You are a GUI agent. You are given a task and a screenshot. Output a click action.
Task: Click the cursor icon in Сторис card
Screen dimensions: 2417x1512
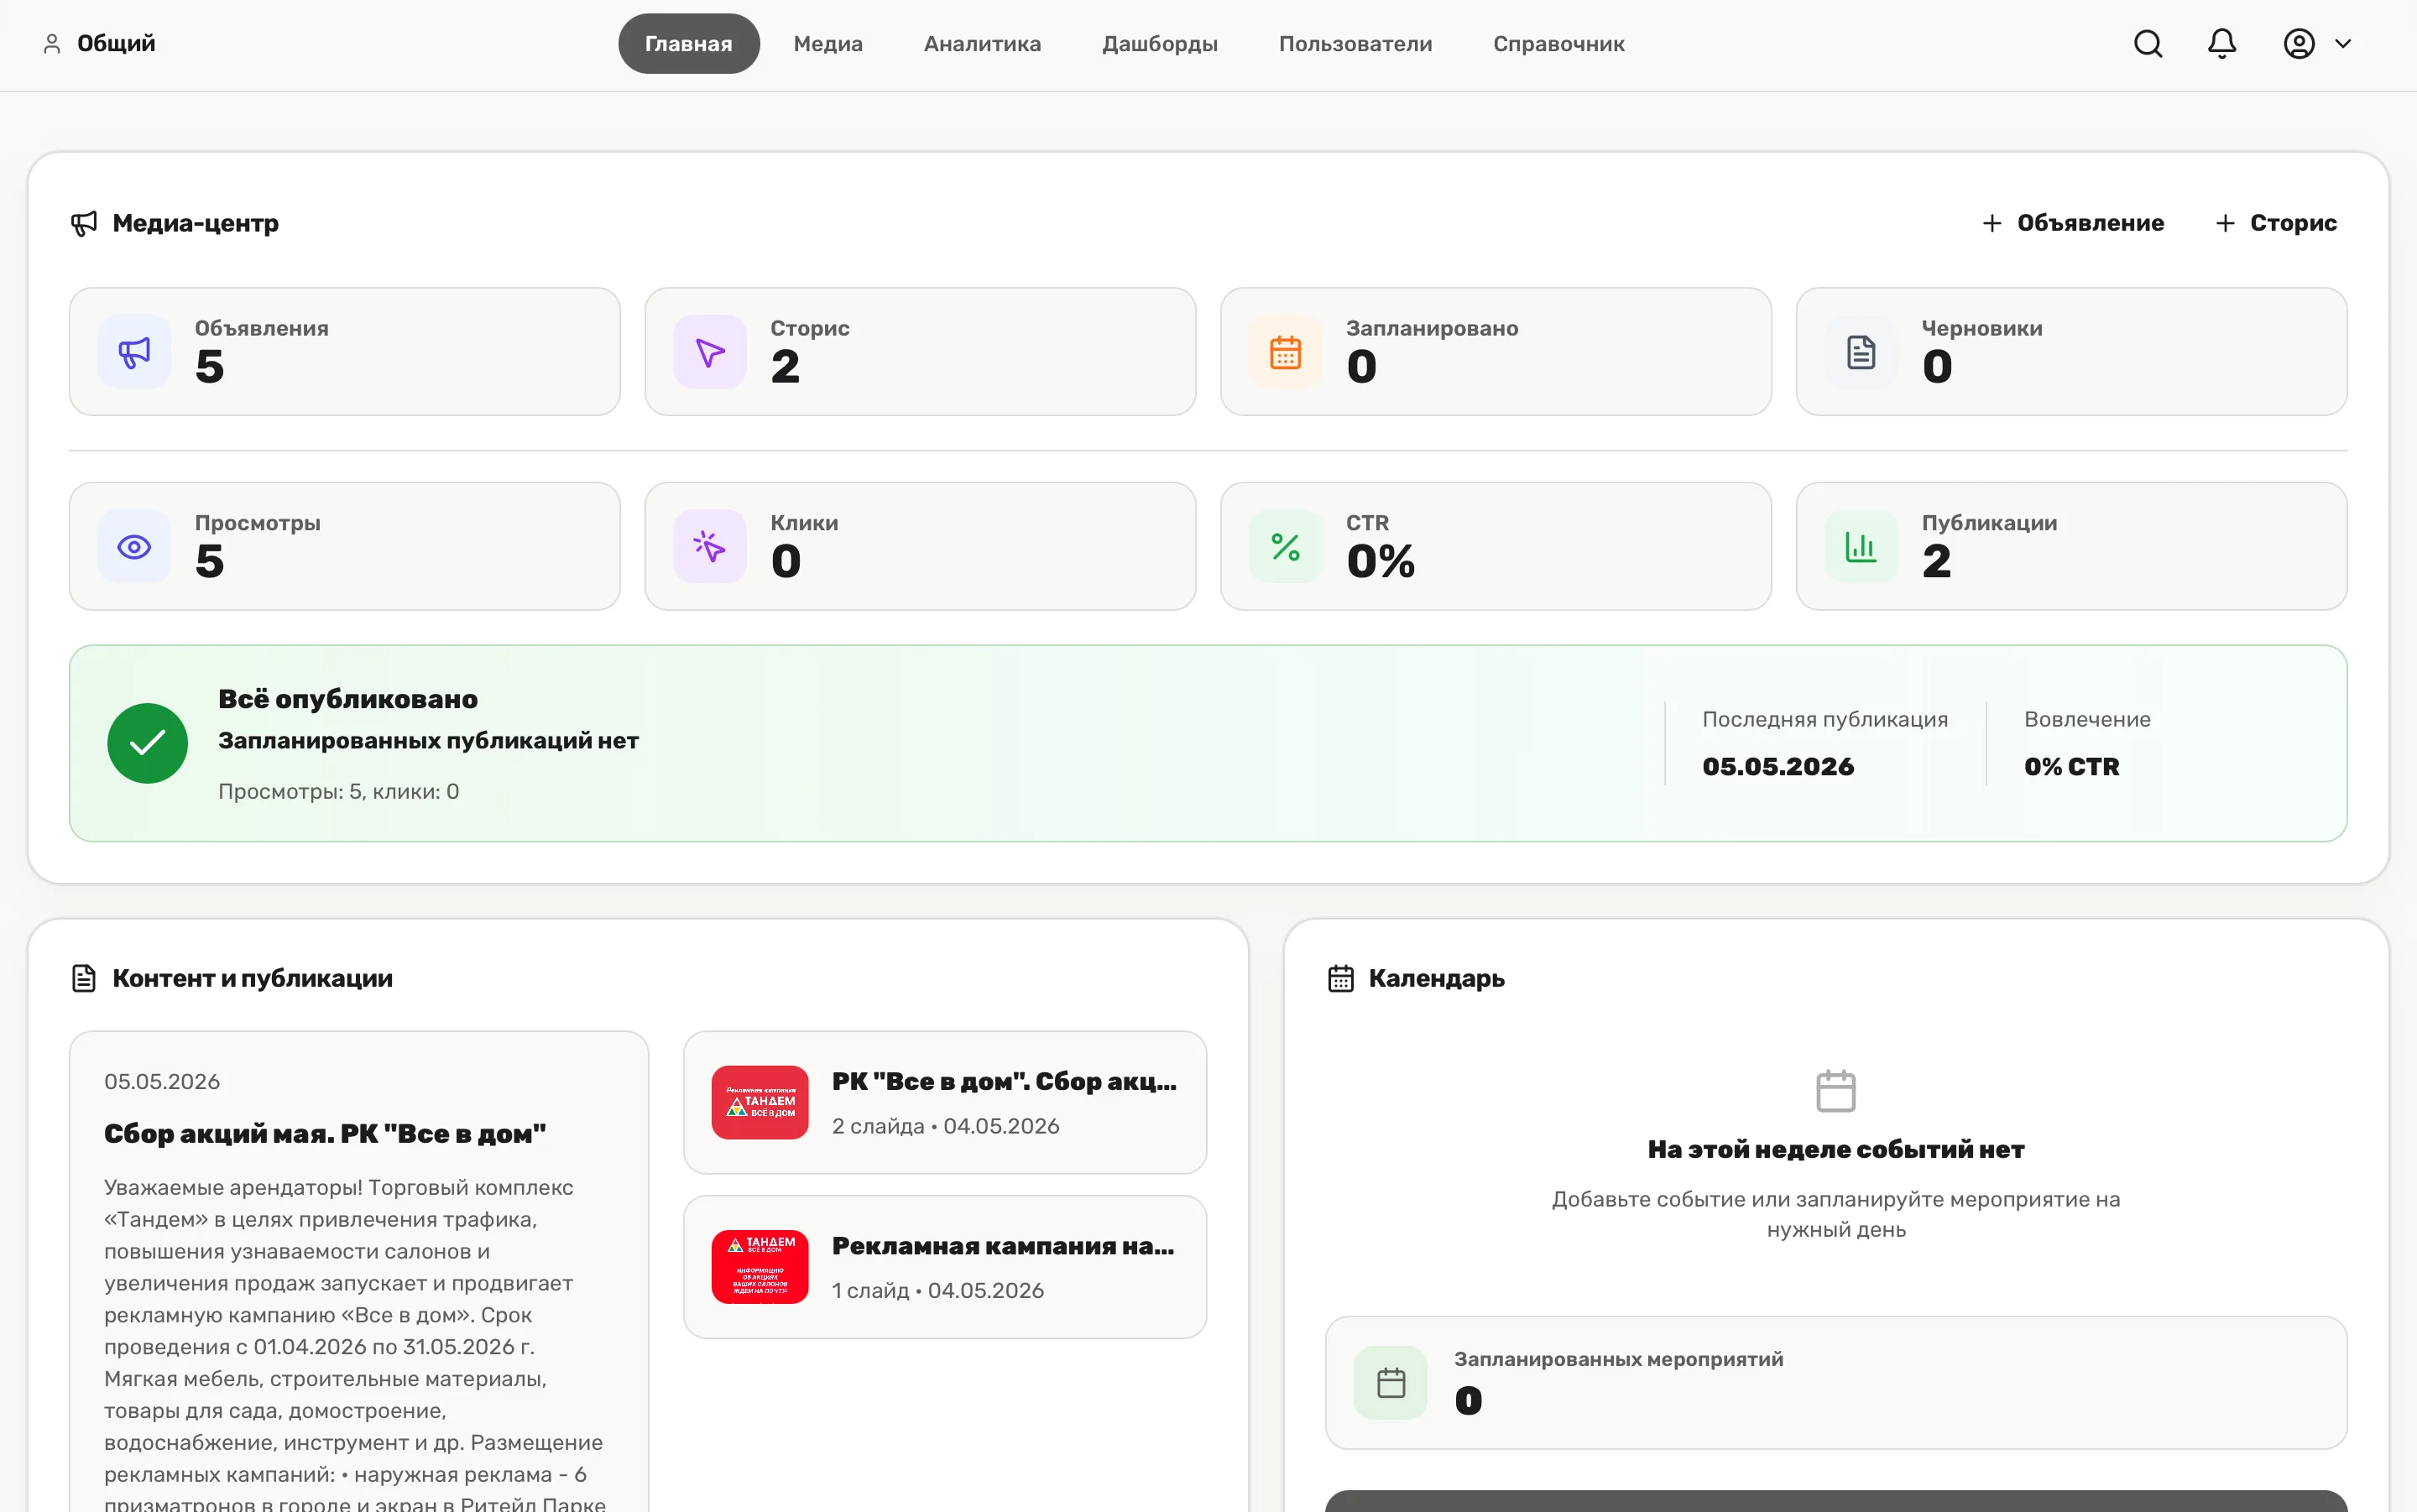pyautogui.click(x=710, y=352)
